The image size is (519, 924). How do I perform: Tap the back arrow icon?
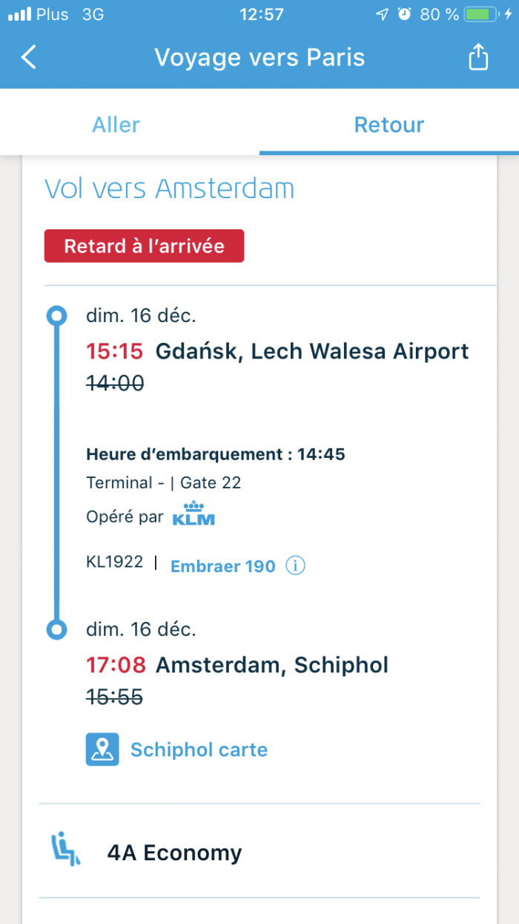click(x=28, y=57)
